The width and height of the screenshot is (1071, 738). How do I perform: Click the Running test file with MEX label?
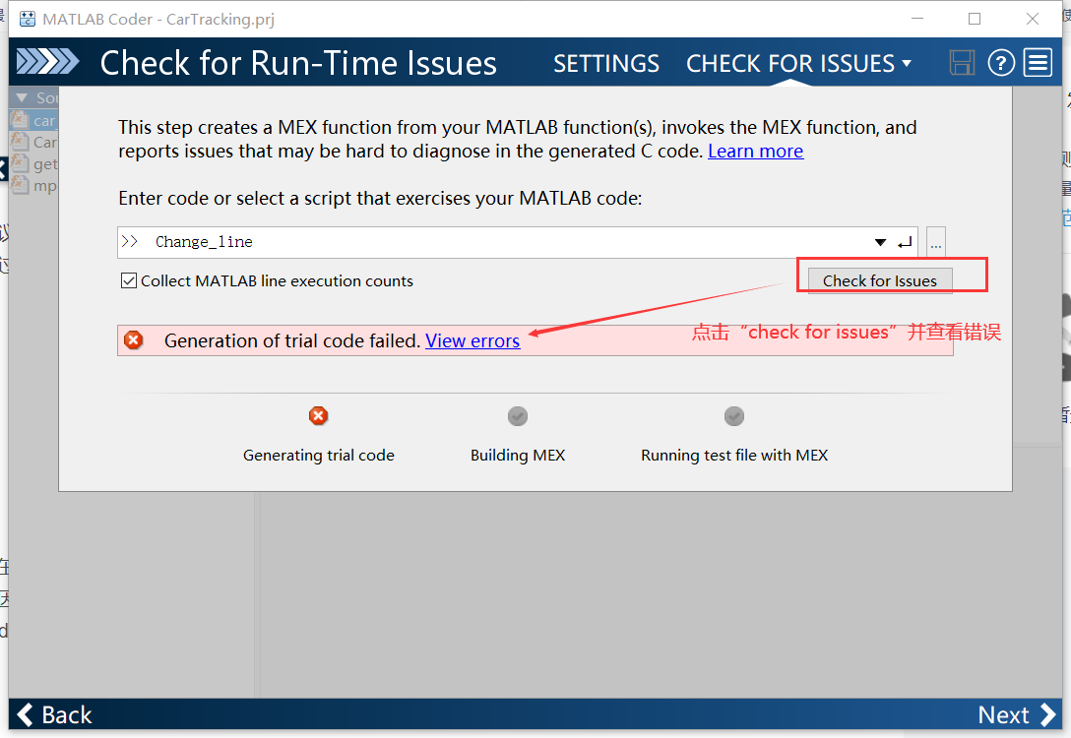(734, 456)
